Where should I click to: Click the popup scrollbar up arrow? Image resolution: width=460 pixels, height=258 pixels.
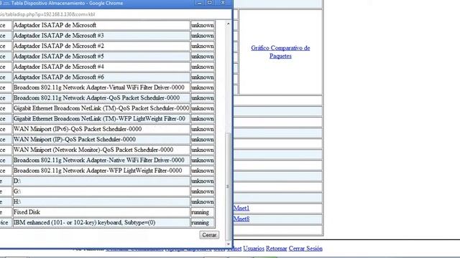(228, 24)
